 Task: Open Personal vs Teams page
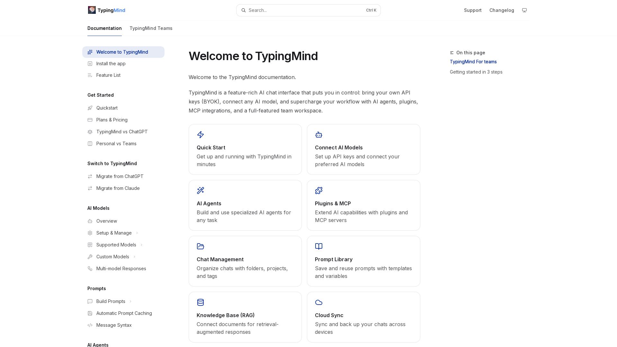pyautogui.click(x=123, y=144)
